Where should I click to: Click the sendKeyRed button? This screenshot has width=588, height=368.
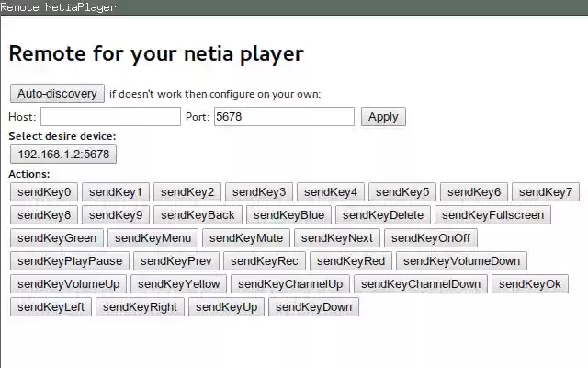[351, 261]
